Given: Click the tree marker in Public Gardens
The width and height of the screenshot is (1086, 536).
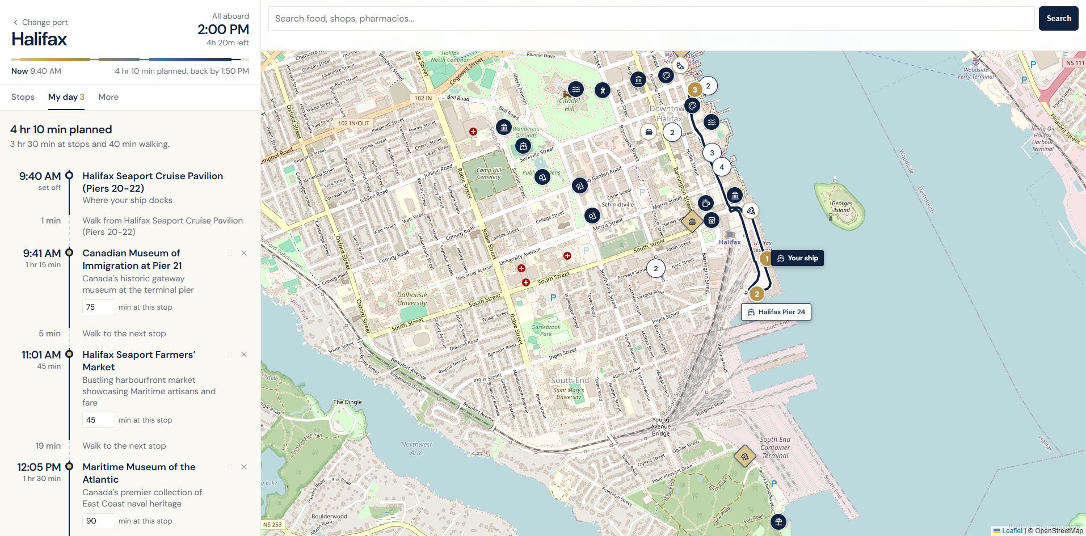Looking at the screenshot, I should (x=542, y=177).
